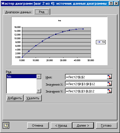This screenshot has width=120, height=133.
Task: Finish wizard with Готово button
Action: (106, 125)
